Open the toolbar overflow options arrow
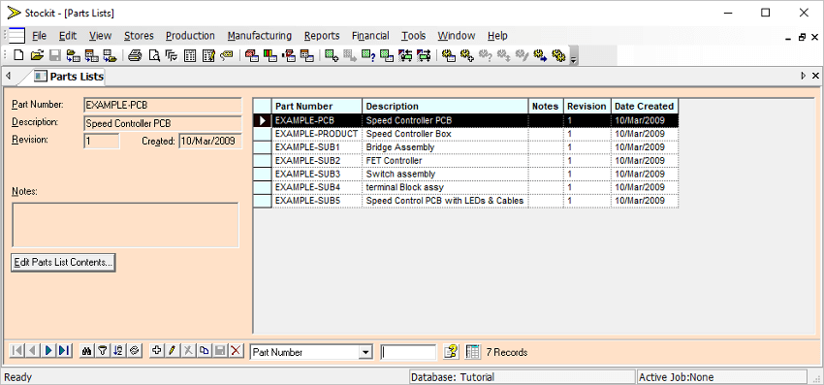 point(573,56)
